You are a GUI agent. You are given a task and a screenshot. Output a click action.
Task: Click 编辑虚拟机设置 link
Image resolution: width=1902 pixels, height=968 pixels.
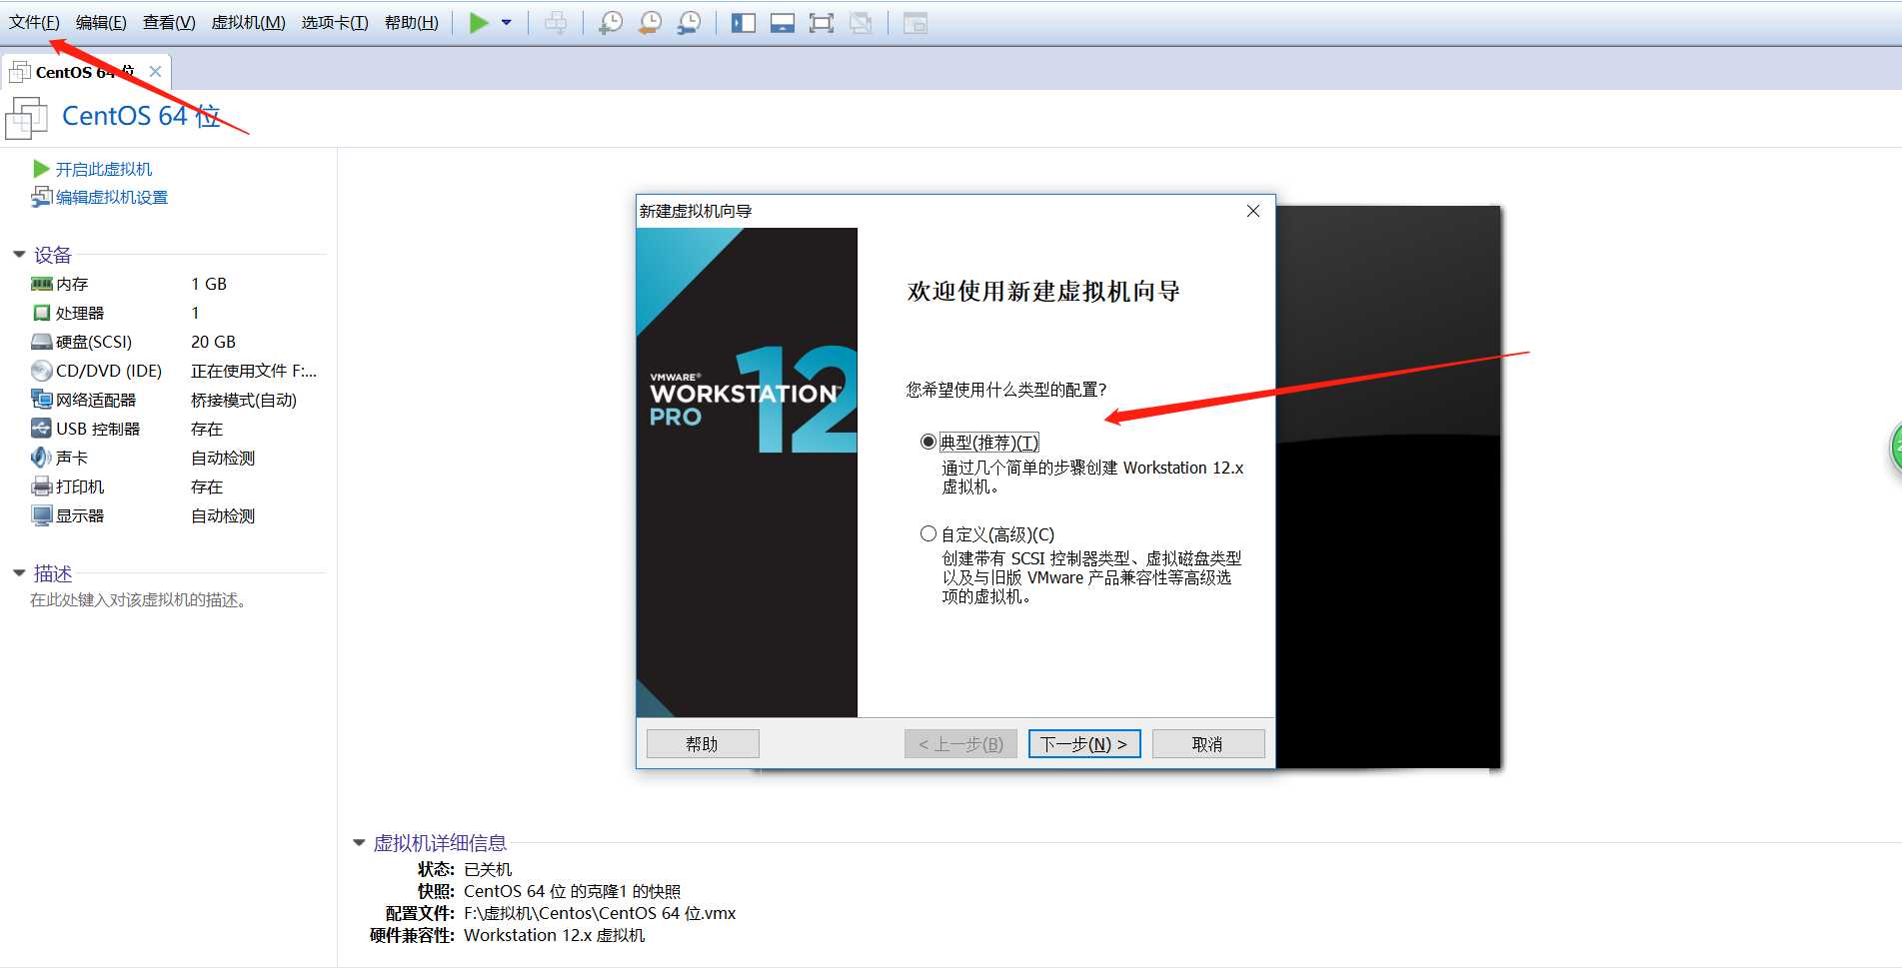coord(112,198)
